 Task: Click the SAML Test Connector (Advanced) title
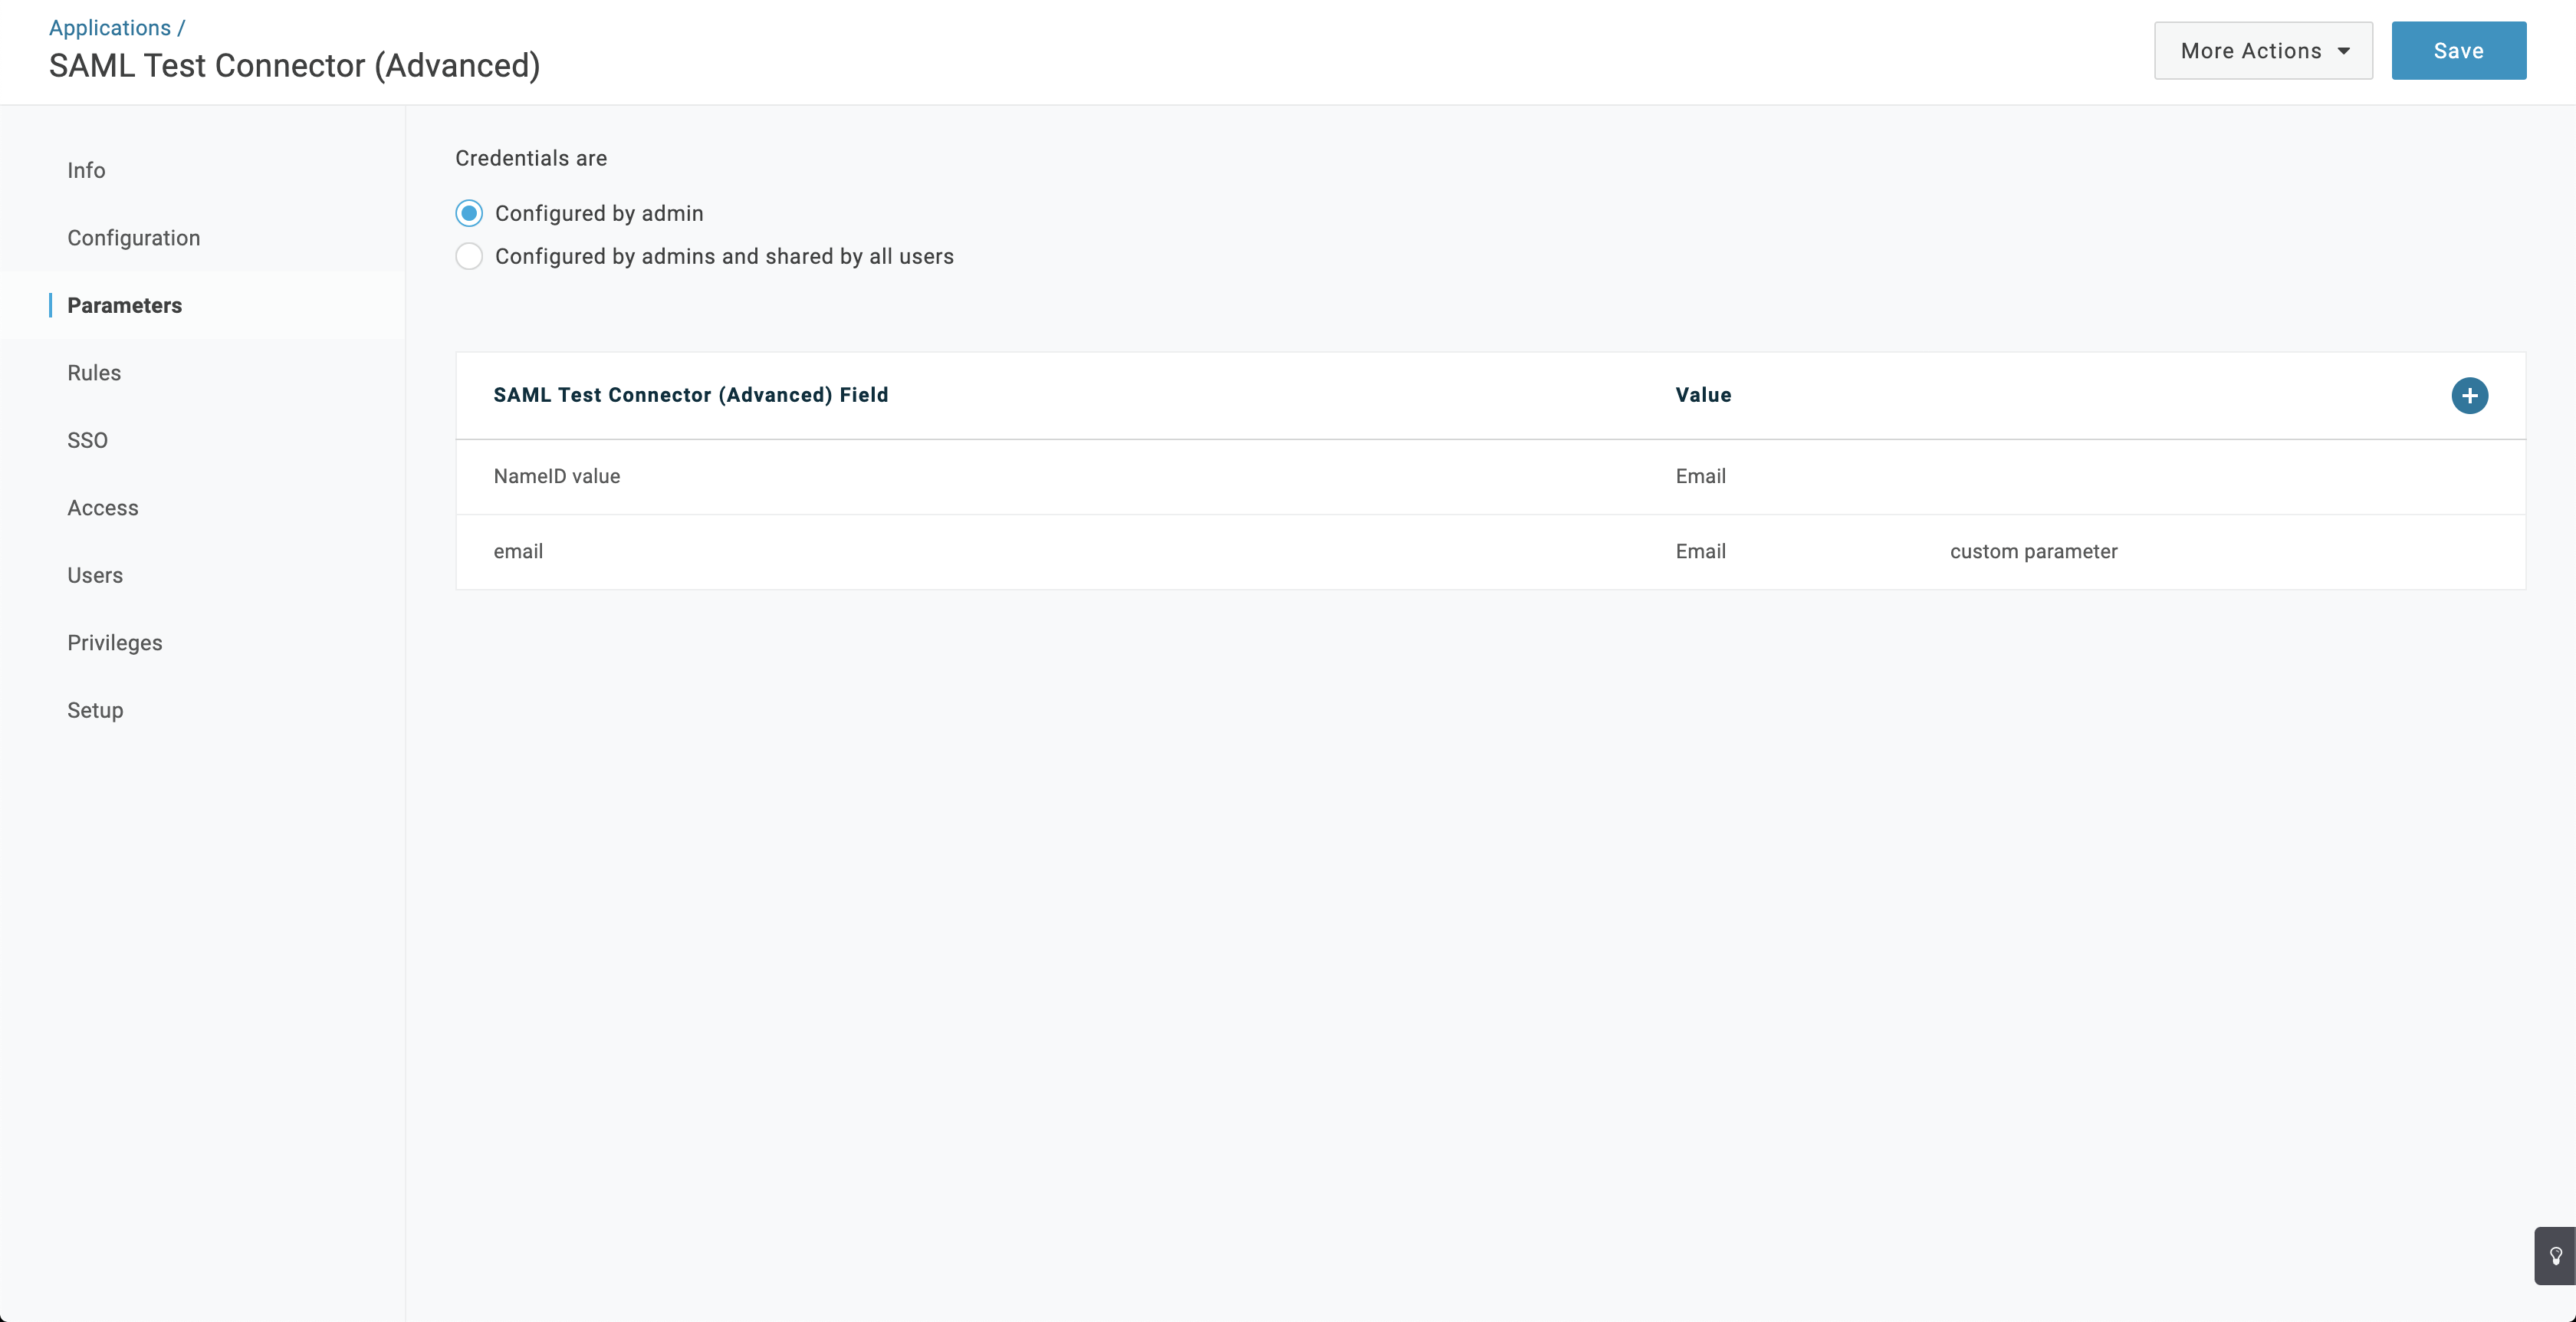(x=294, y=66)
